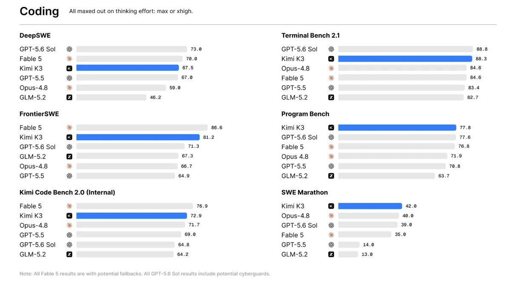Click the Fable 5 icon in Kimi Code Bench

coord(69,206)
